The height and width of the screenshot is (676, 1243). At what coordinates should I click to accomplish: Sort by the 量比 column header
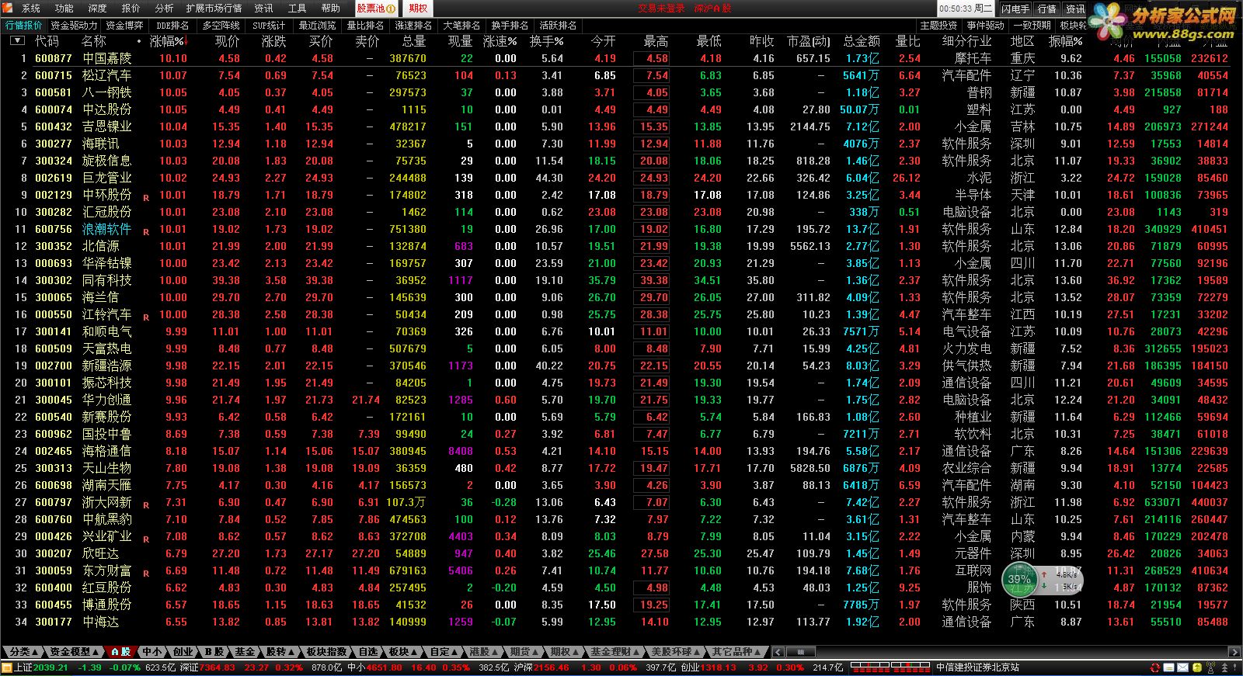pos(907,41)
